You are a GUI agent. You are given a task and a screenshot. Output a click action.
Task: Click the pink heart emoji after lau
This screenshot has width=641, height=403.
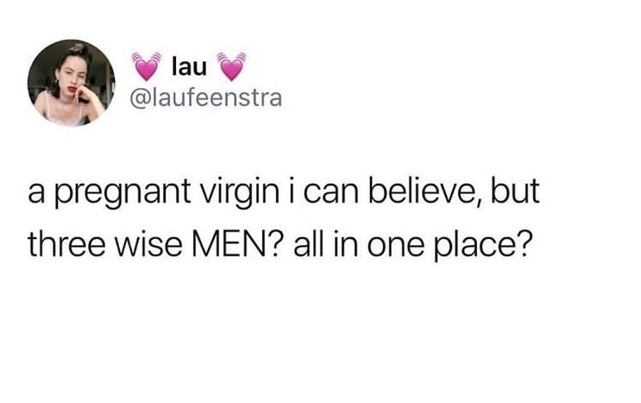tap(232, 66)
